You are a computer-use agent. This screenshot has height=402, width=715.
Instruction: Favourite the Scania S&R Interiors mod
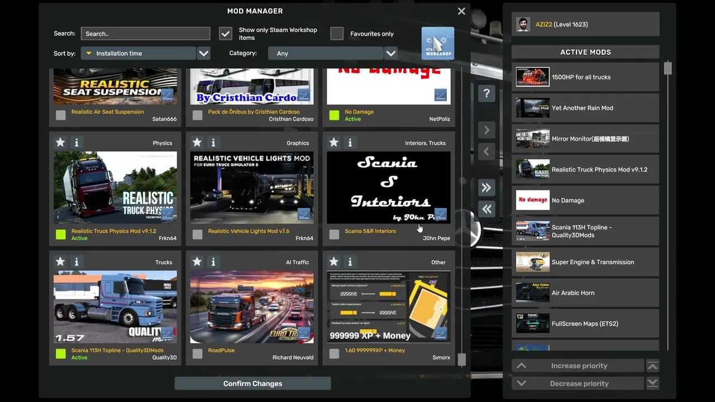pyautogui.click(x=333, y=142)
